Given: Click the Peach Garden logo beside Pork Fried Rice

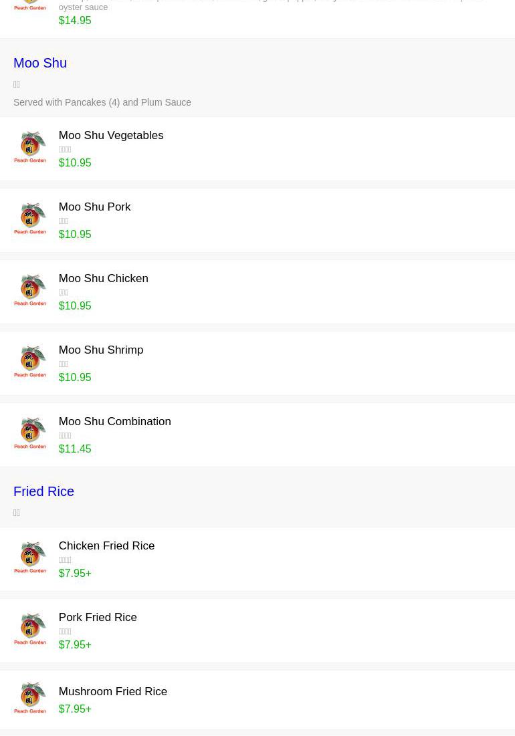Looking at the screenshot, I should click(x=30, y=629).
